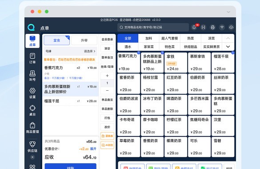The height and width of the screenshot is (169, 260).
Task: Collapse category list with up chevron
Action: pyautogui.click(x=228, y=38)
